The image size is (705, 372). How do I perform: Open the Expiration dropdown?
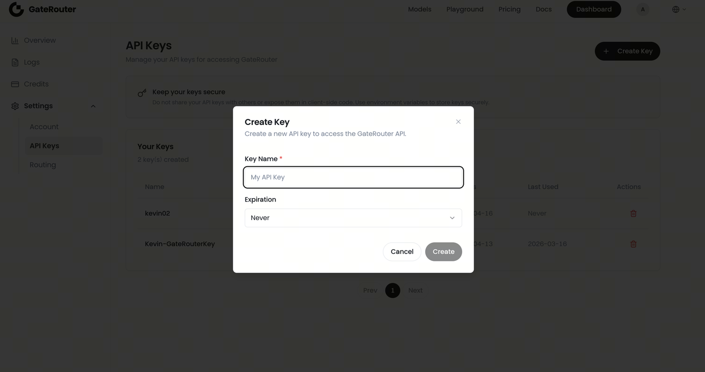(x=353, y=218)
